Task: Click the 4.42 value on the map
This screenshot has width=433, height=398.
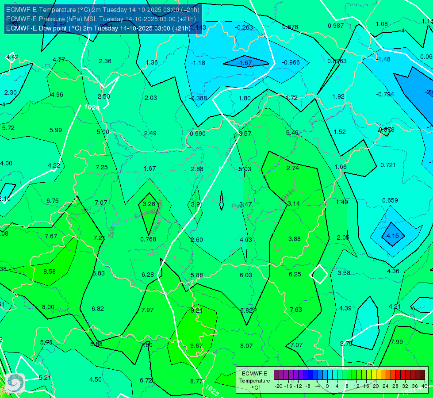Action: tap(12, 57)
